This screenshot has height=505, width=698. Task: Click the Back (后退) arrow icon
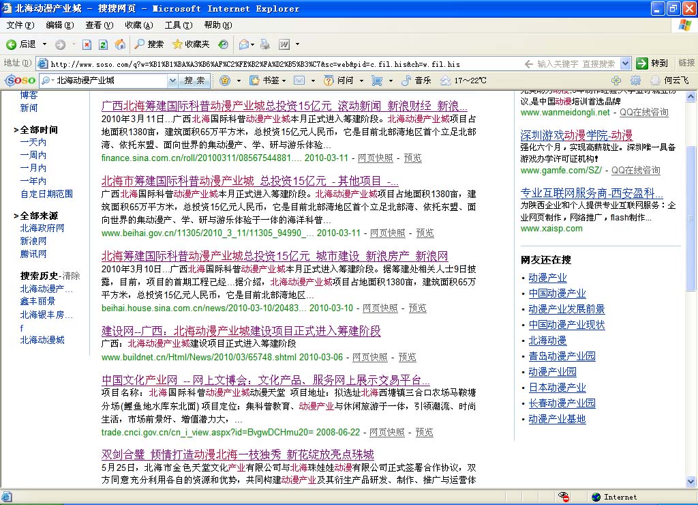click(11, 44)
